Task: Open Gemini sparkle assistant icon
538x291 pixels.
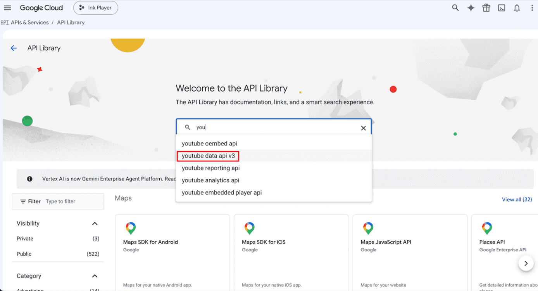Action: [x=471, y=8]
